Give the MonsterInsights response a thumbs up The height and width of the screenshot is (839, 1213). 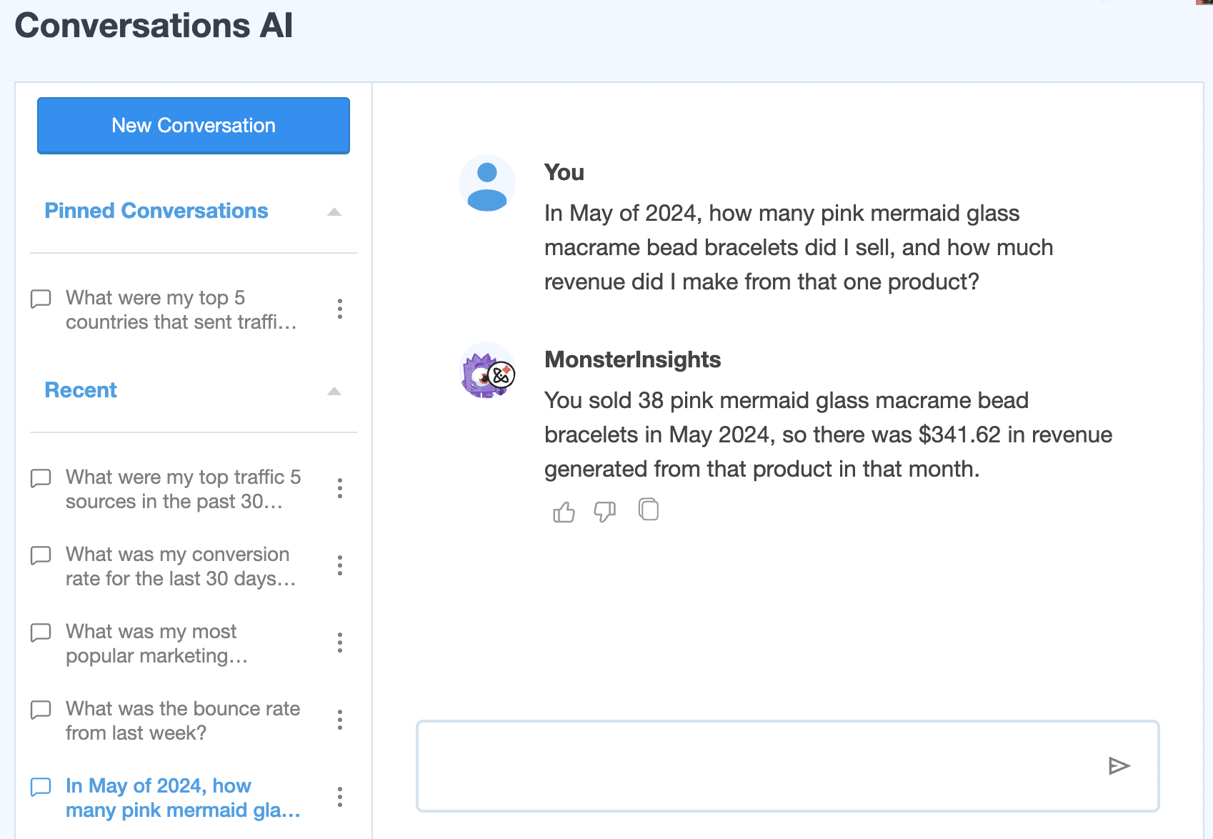click(x=563, y=510)
